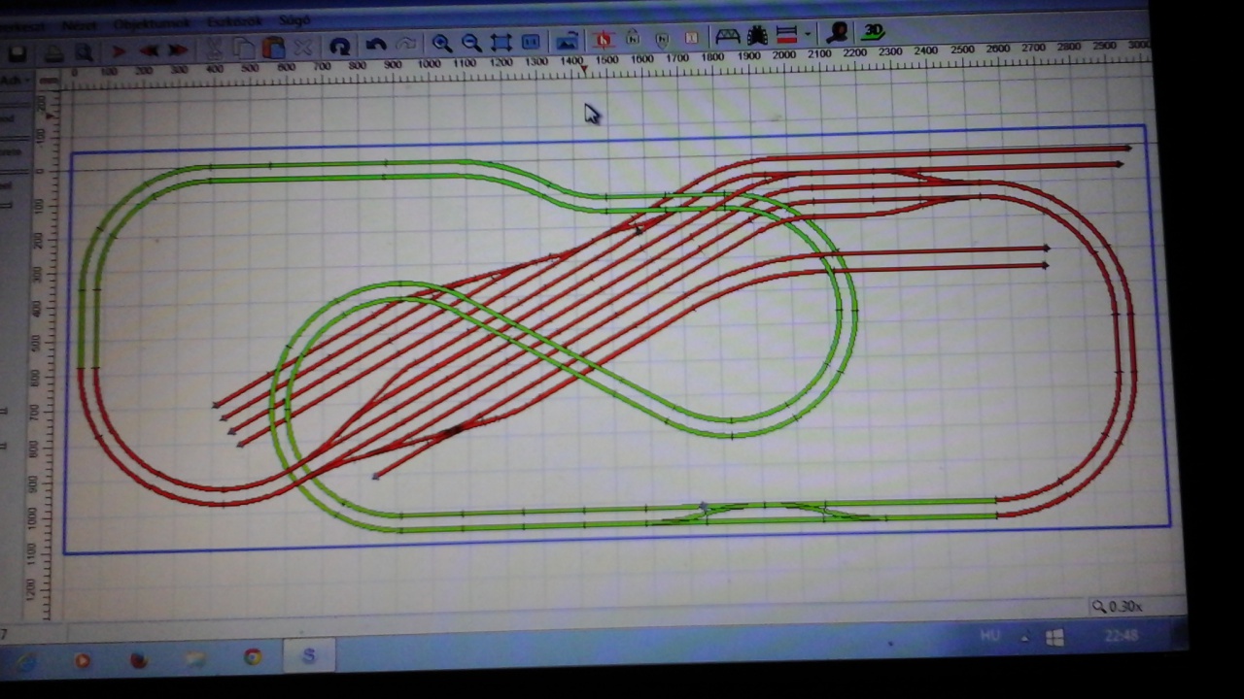1244x699 pixels.
Task: Click the 0.30x zoom level indicator
Action: (1116, 606)
